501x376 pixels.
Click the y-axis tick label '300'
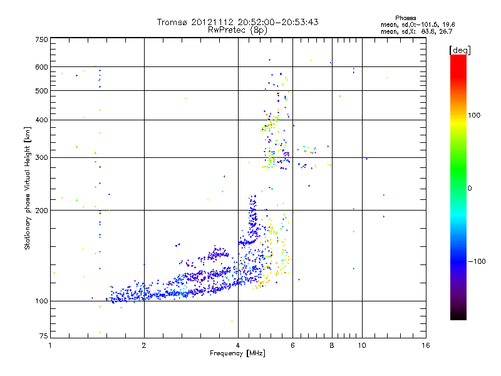(x=41, y=158)
